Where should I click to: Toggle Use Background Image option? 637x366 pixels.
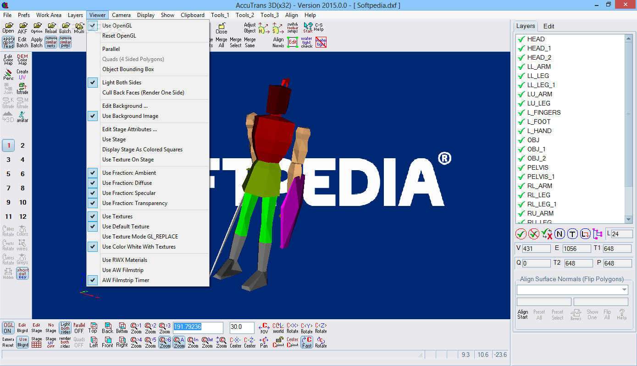(x=148, y=116)
